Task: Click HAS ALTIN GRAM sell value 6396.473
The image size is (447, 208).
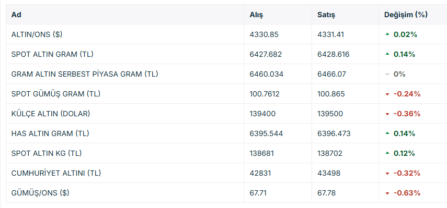Action: [334, 133]
